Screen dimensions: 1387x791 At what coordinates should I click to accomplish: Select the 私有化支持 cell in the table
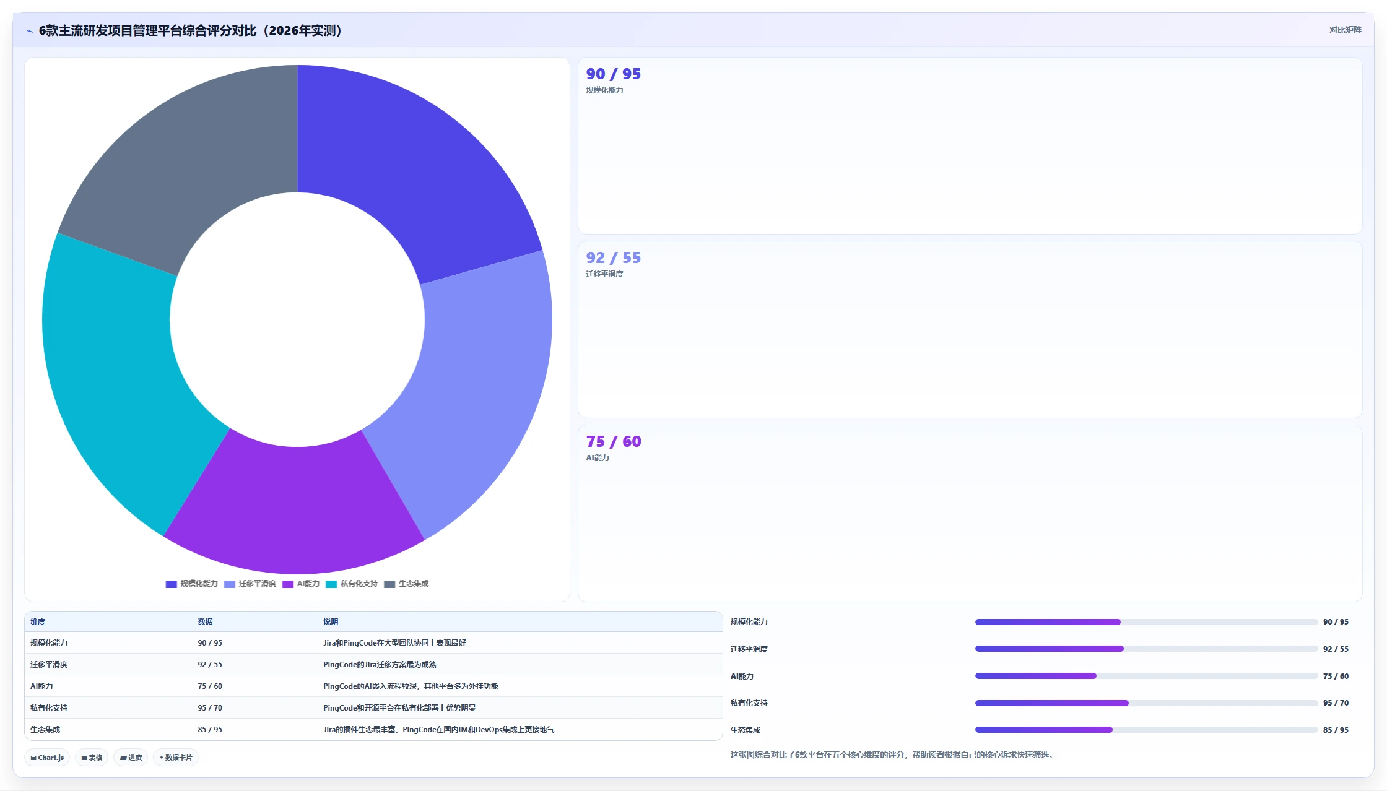point(49,708)
